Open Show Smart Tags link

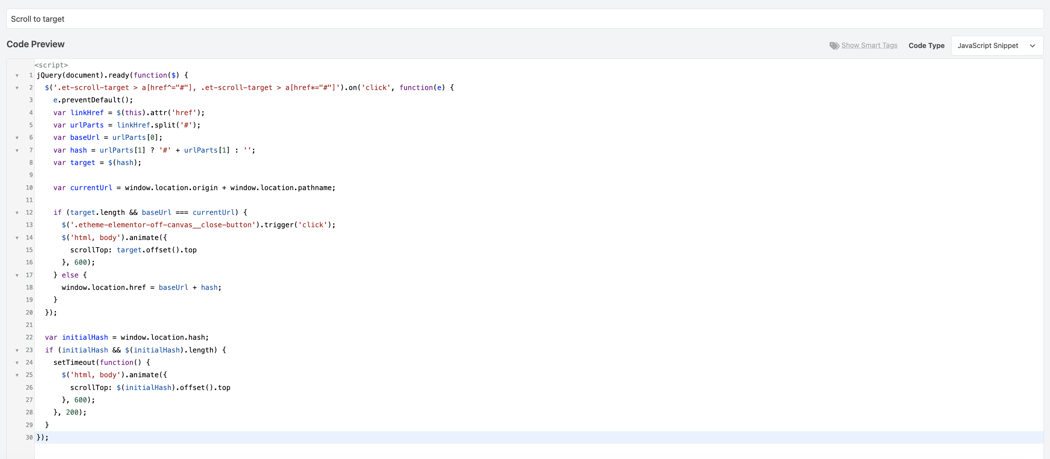click(869, 45)
